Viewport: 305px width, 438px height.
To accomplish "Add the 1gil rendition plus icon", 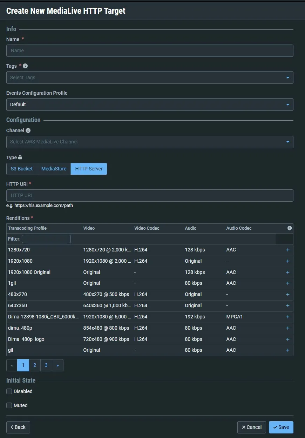I will [x=288, y=283].
